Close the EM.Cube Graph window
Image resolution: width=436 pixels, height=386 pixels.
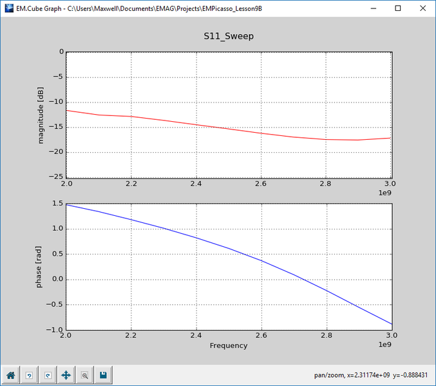(x=422, y=8)
